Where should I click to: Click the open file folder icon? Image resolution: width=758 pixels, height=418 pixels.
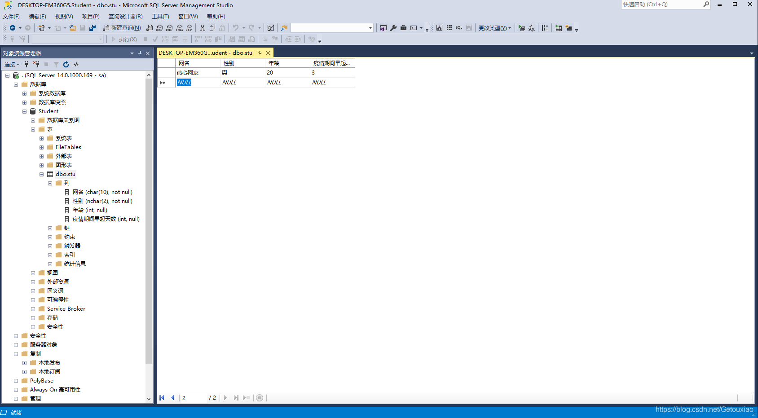tap(72, 28)
